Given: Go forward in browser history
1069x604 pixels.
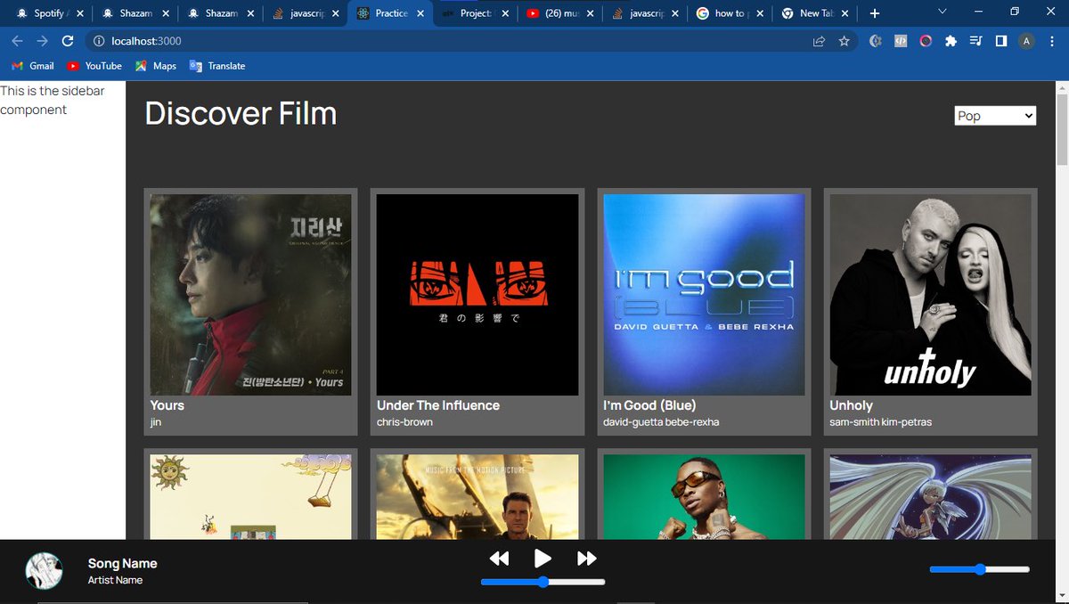Looking at the screenshot, I should (x=42, y=41).
